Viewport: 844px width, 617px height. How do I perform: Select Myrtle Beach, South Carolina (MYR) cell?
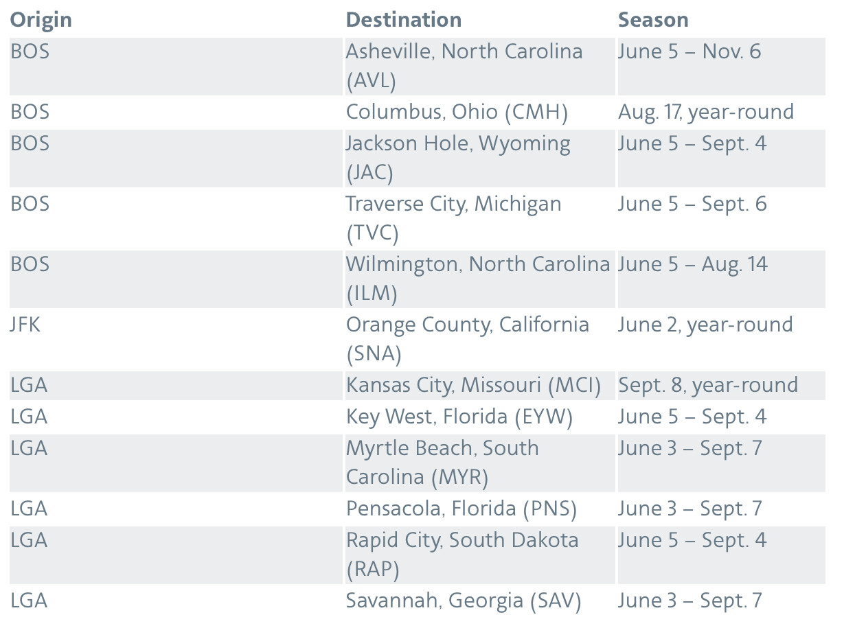442,462
